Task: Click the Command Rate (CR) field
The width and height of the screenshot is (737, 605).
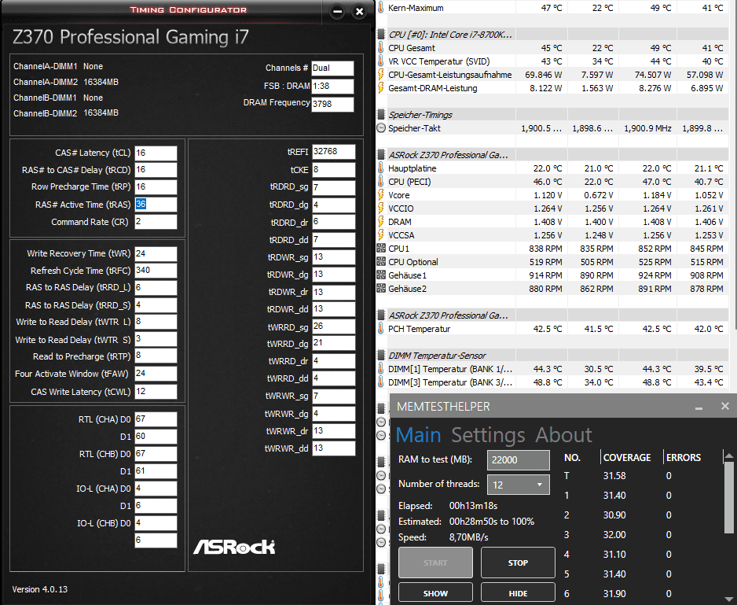Action: coord(156,222)
